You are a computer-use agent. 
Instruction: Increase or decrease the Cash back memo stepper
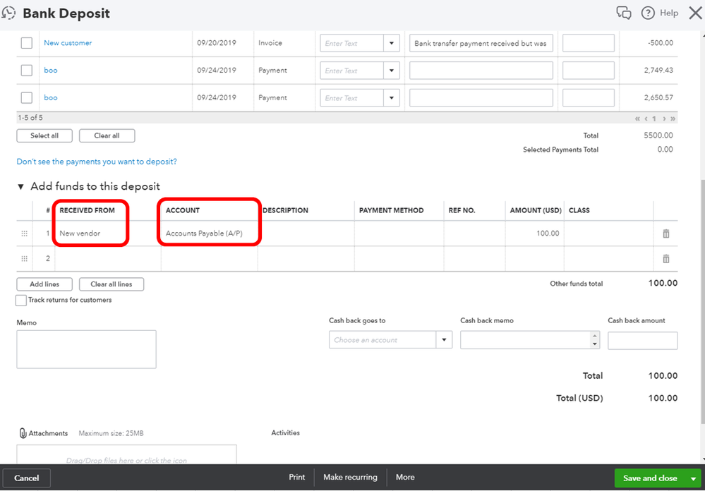[x=595, y=340]
